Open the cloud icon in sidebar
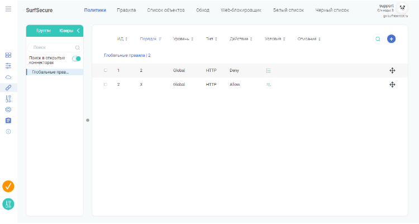Screen dimensions: 419x224 (x=8, y=77)
